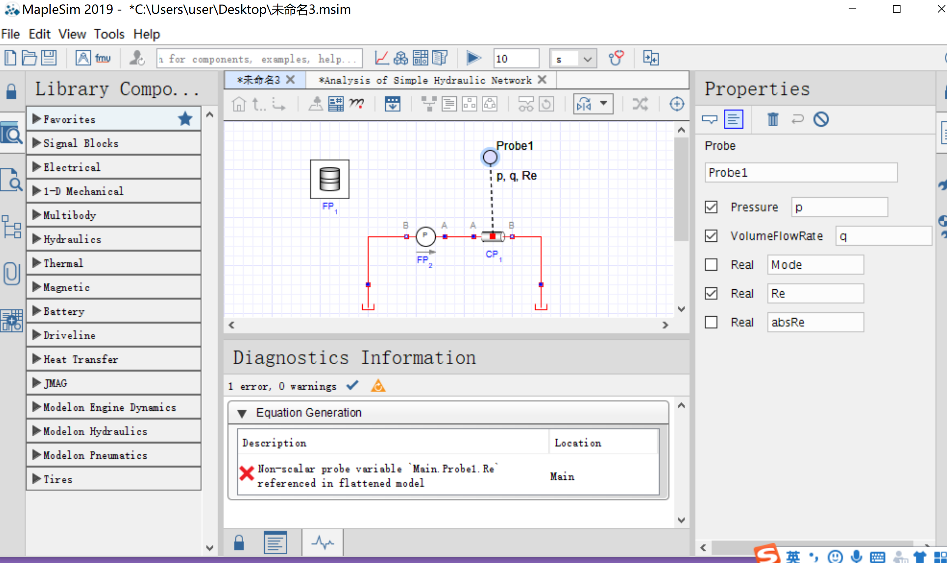
Task: Toggle the VolumeFlowRate checkbox
Action: pyautogui.click(x=711, y=236)
